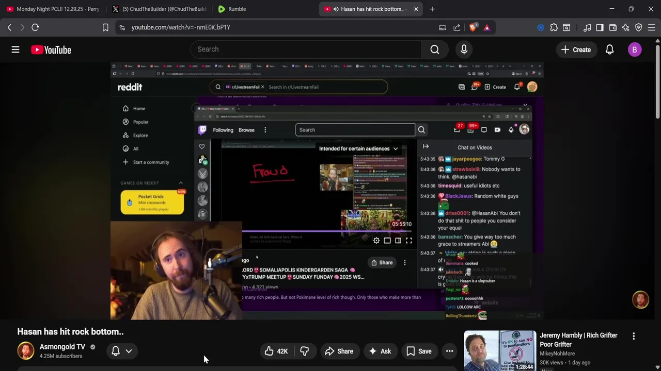661x371 pixels.
Task: Click the '4.25M subscribers' text
Action: [61, 356]
